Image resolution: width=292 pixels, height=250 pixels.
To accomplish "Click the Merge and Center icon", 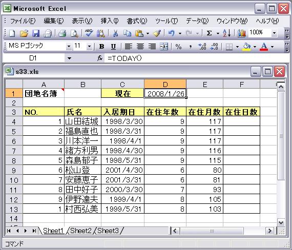I will [x=164, y=47].
